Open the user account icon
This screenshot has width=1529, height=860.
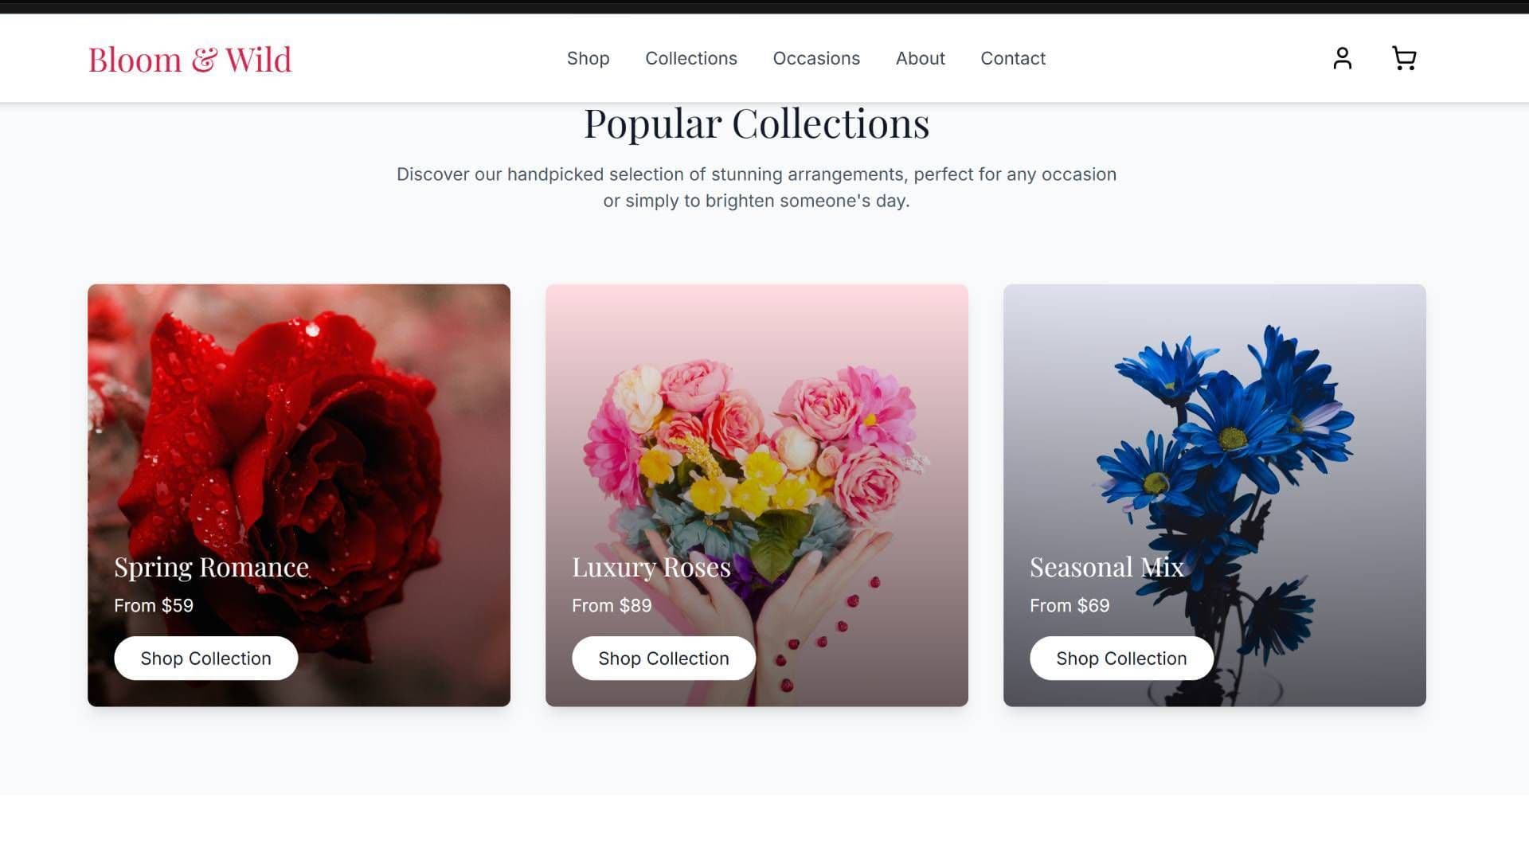tap(1342, 58)
